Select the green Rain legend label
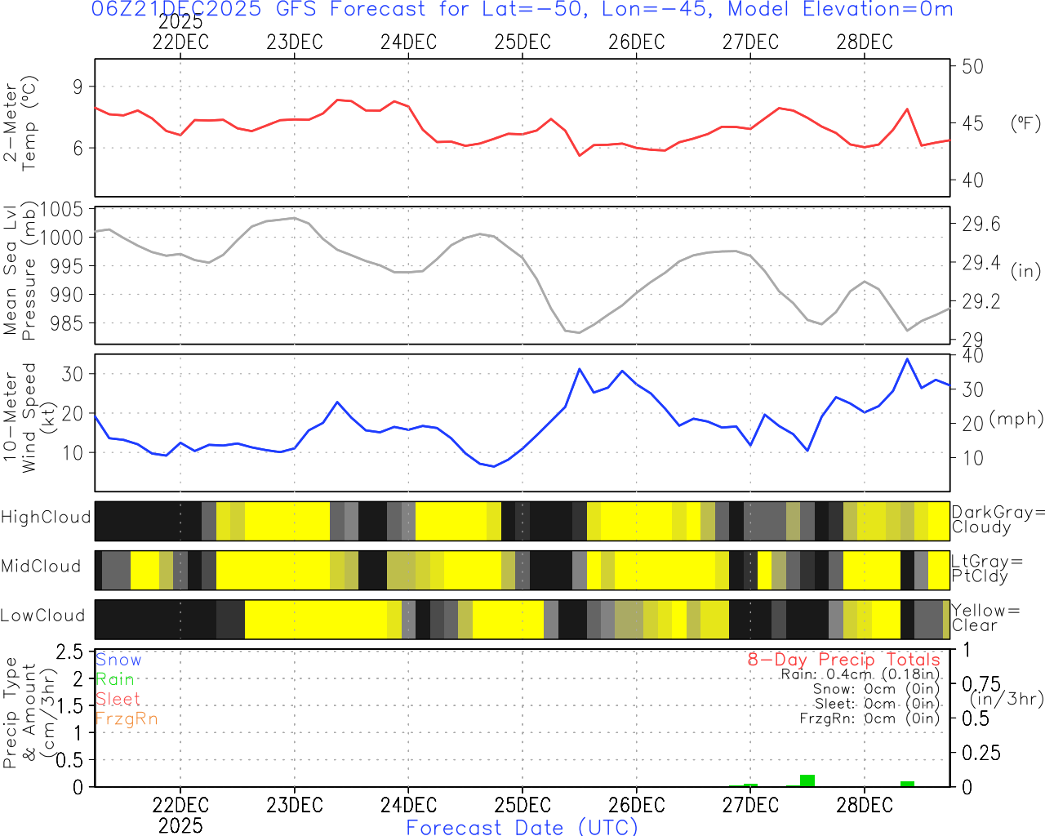Image resolution: width=1045 pixels, height=836 pixels. click(x=115, y=679)
